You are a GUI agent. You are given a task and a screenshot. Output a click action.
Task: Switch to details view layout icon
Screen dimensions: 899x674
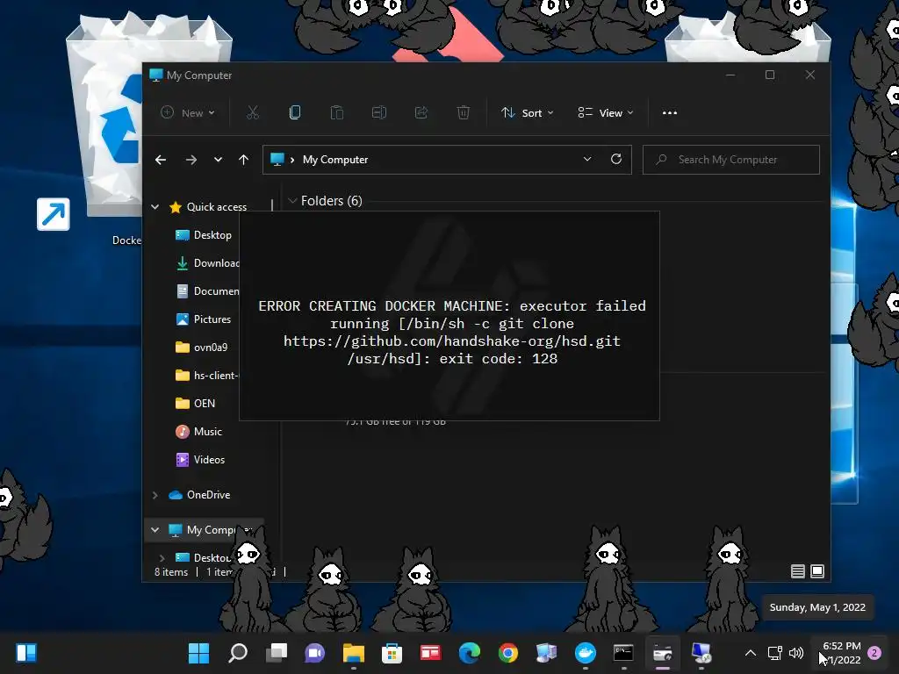[x=797, y=571]
